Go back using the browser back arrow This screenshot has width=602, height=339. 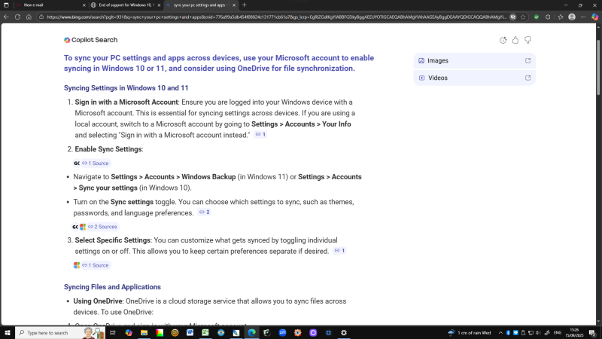(6, 16)
